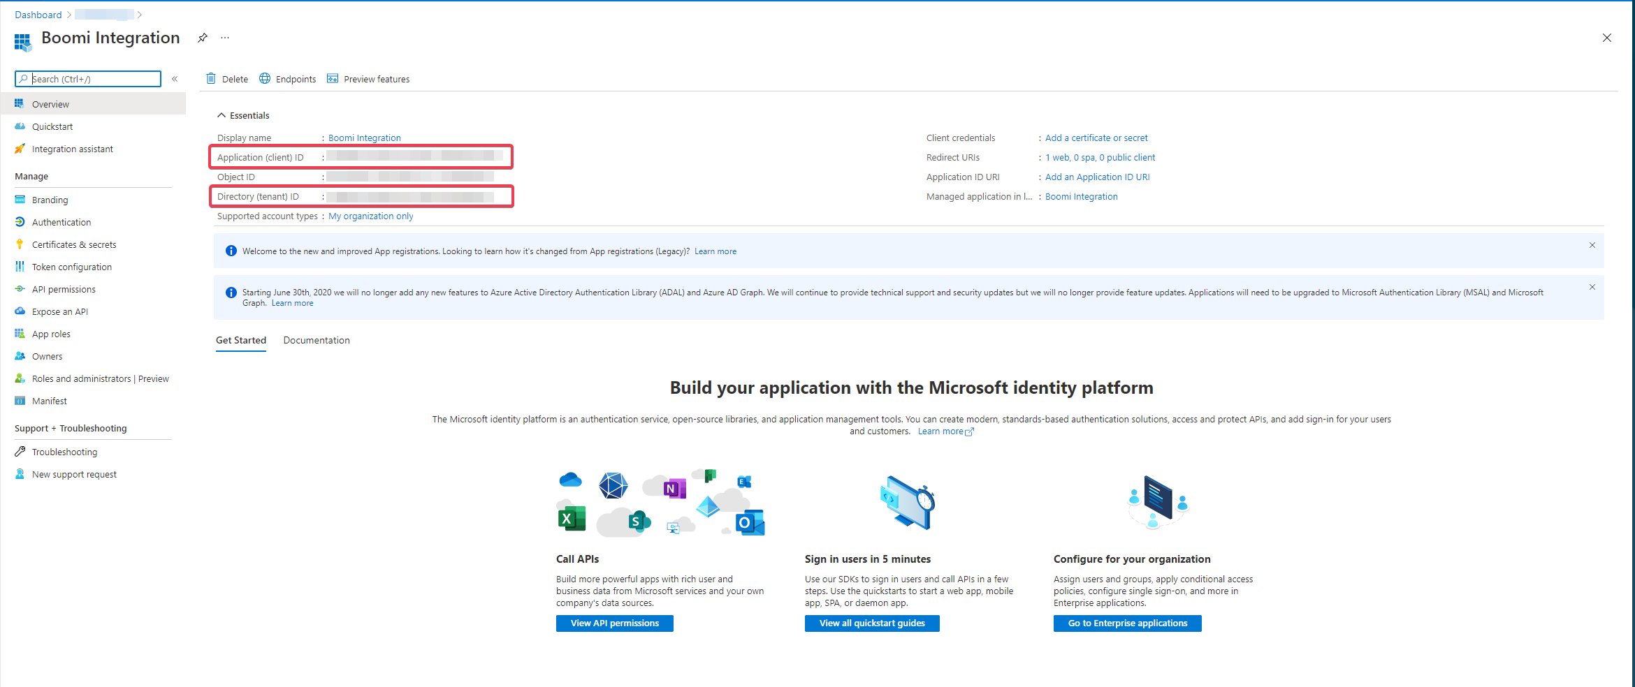Click the Roles and administrators icon

pos(20,378)
